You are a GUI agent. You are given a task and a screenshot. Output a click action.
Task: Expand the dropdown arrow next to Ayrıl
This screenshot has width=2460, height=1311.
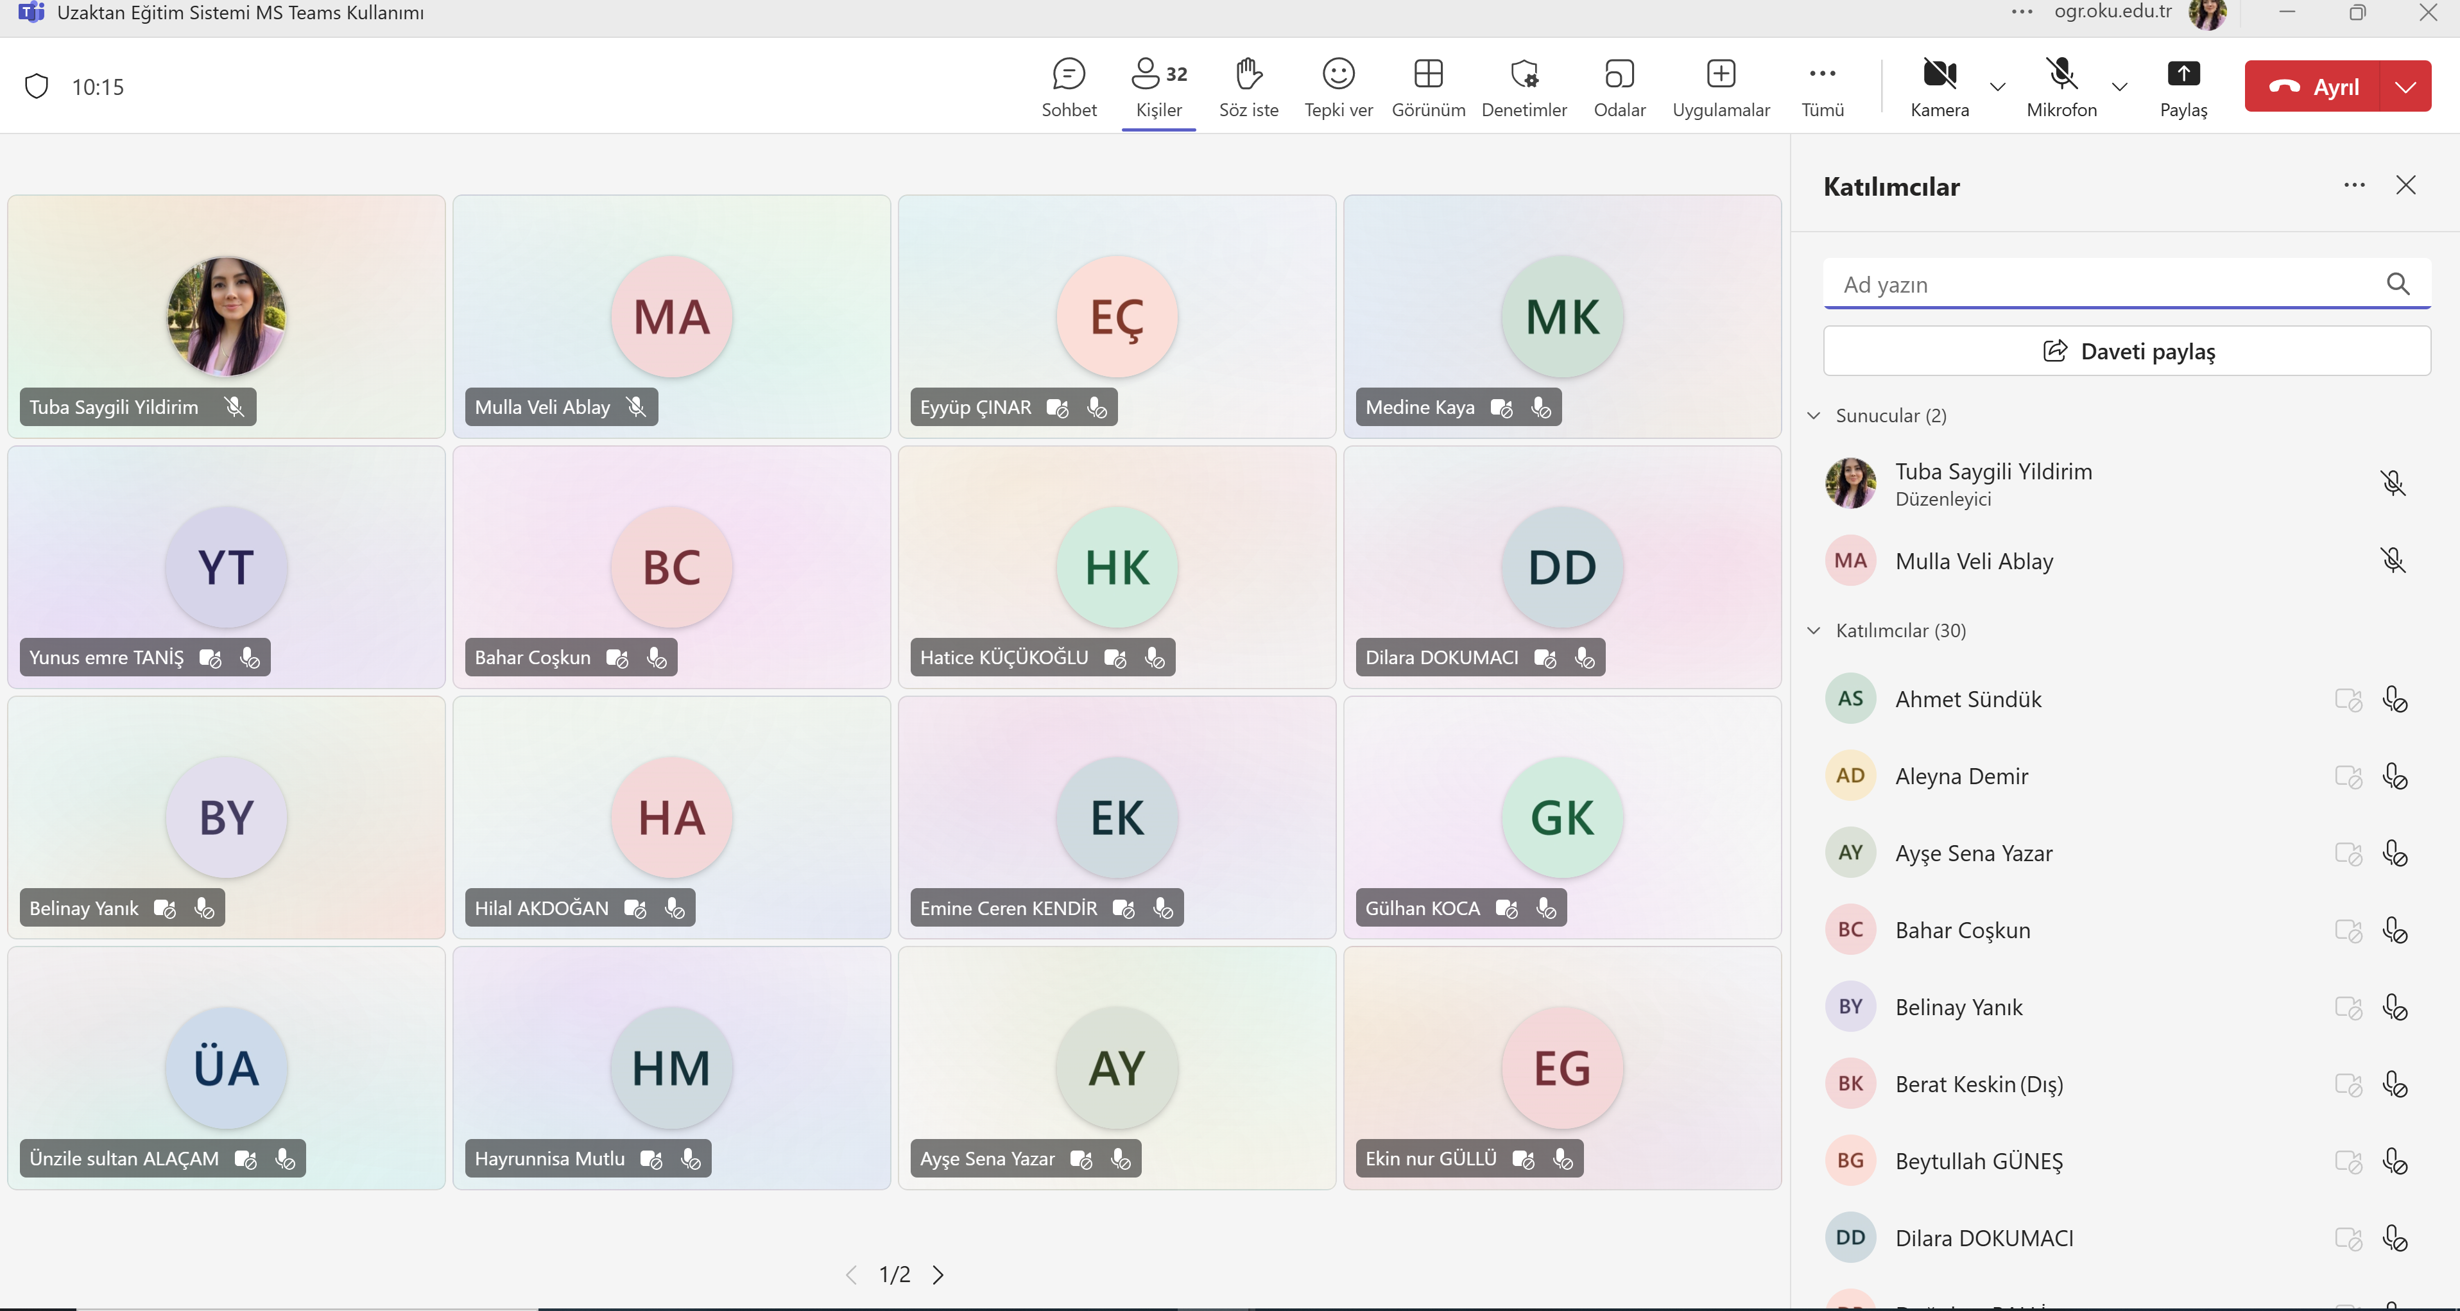tap(2405, 87)
